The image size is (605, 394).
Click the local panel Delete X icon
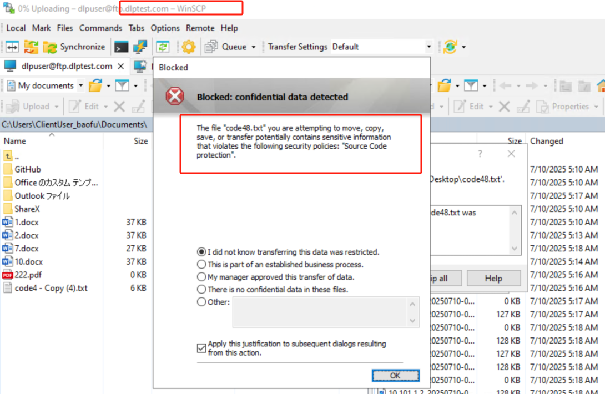click(x=119, y=107)
